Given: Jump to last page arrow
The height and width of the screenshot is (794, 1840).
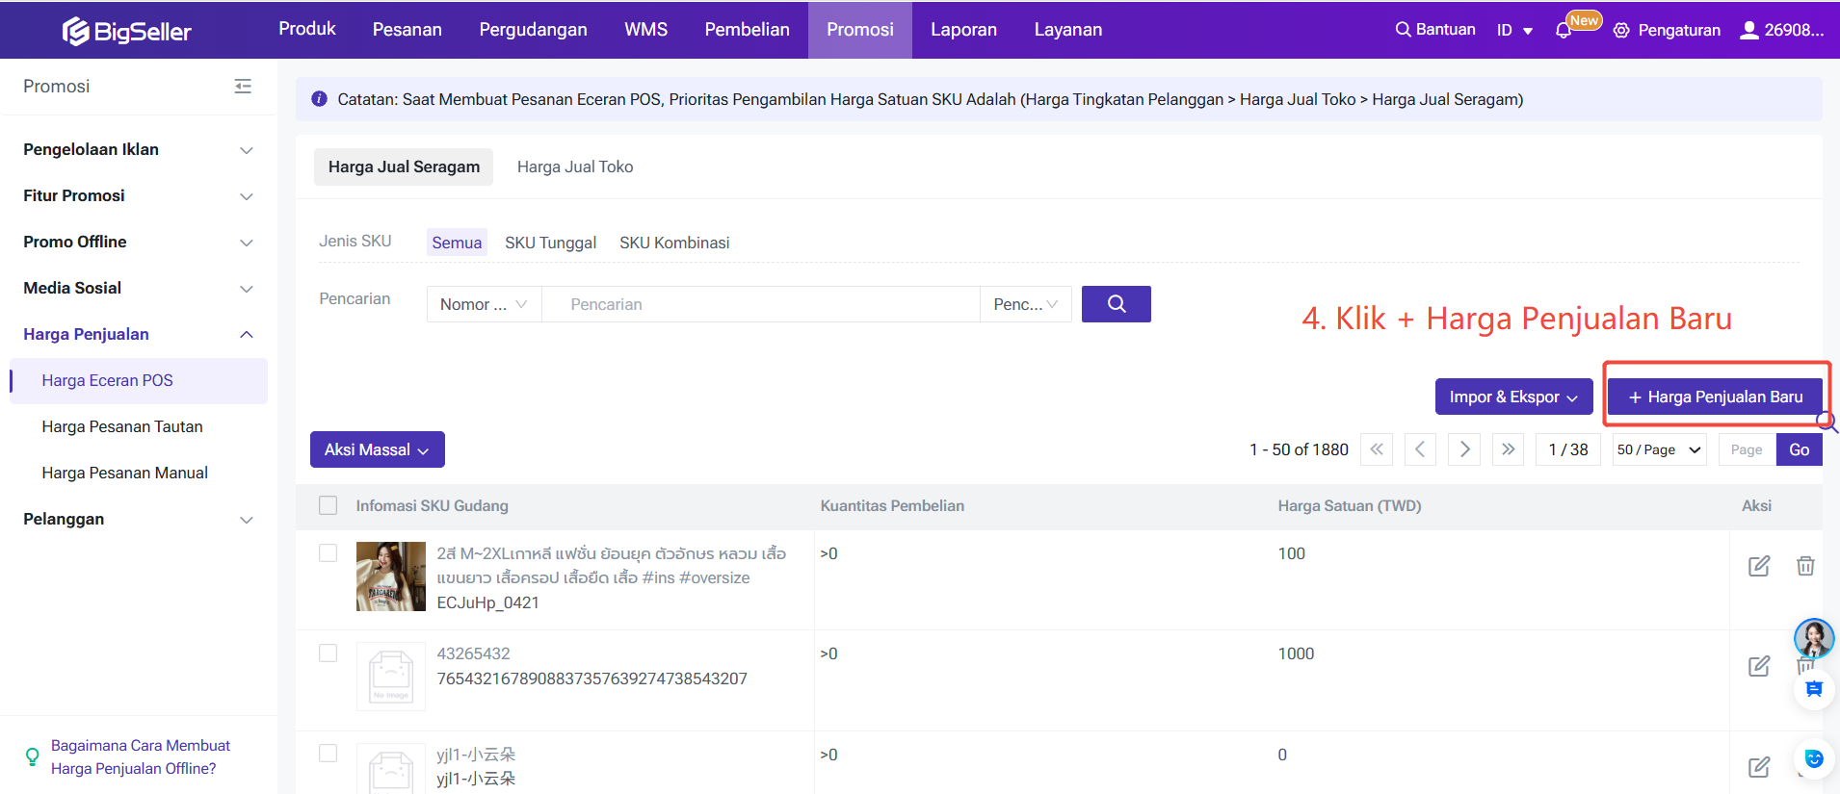Looking at the screenshot, I should tap(1508, 449).
